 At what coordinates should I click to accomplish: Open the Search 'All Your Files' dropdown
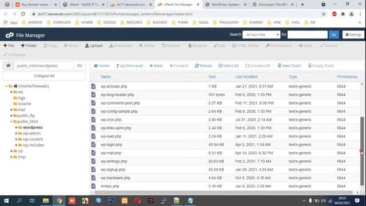pos(261,34)
